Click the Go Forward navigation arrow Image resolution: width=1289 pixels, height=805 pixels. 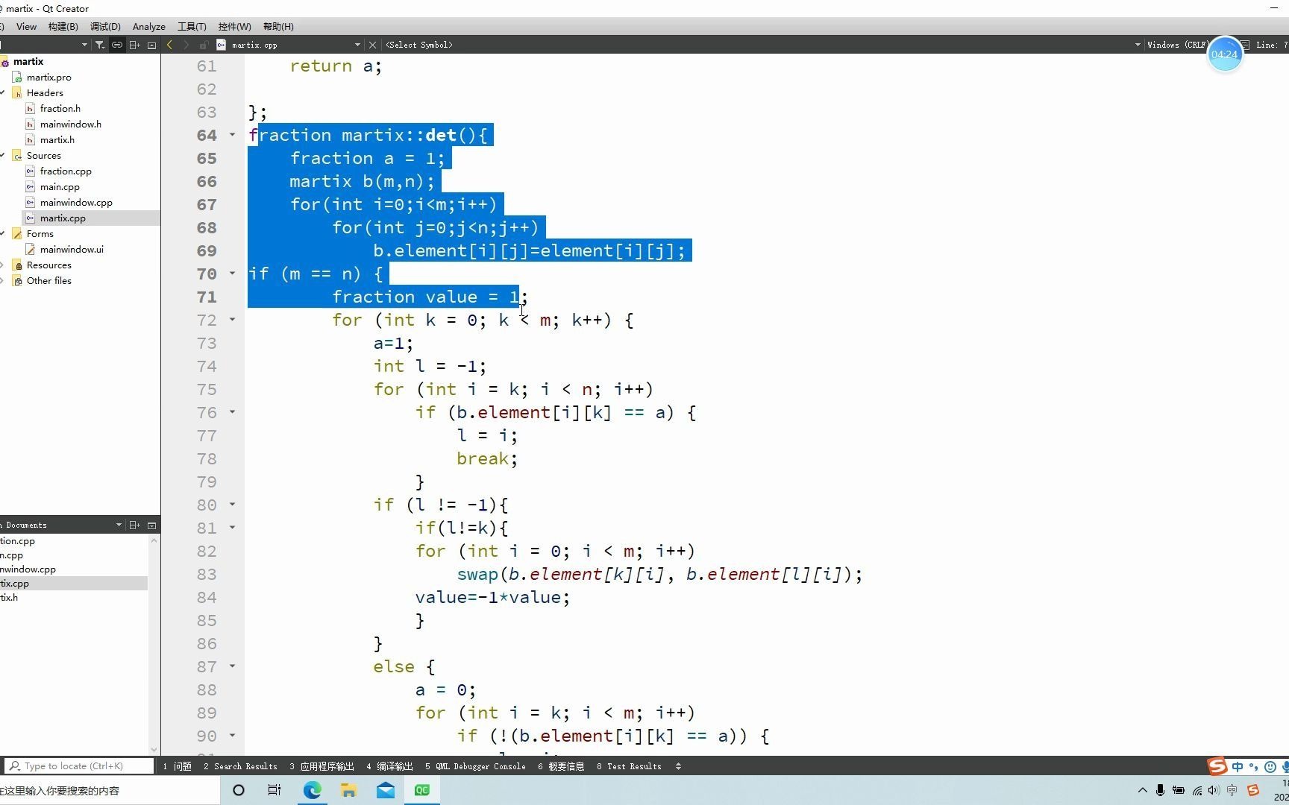pyautogui.click(x=187, y=45)
